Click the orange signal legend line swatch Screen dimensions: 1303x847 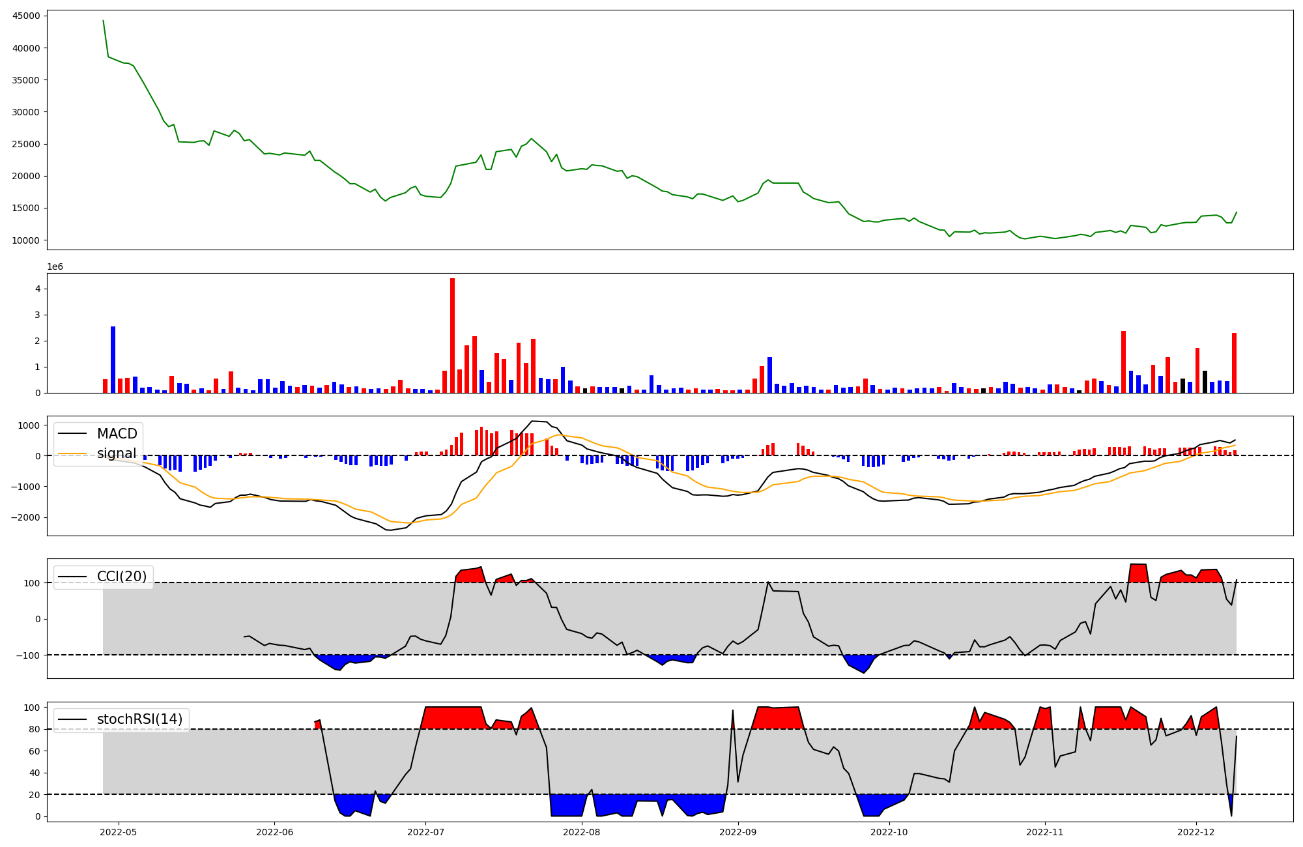(72, 453)
